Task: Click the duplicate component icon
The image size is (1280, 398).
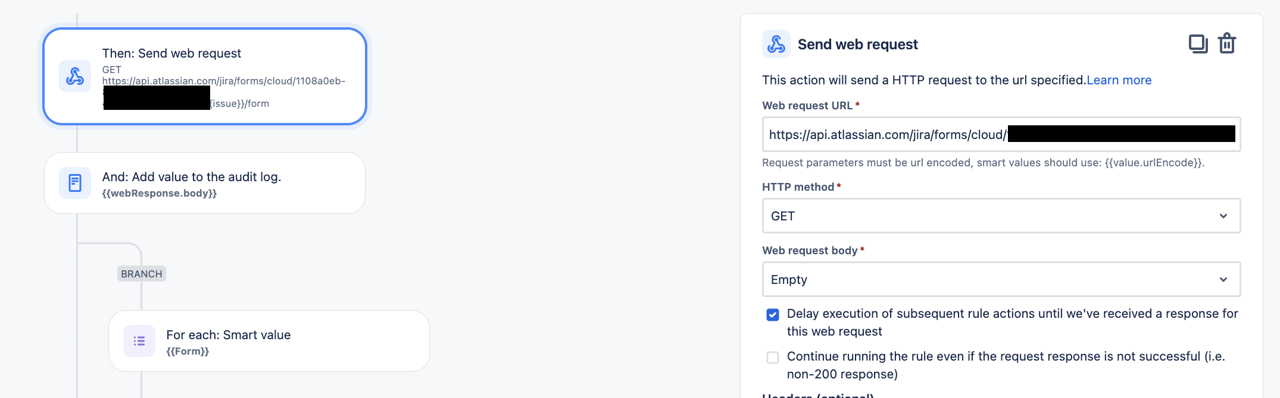Action: click(1198, 44)
